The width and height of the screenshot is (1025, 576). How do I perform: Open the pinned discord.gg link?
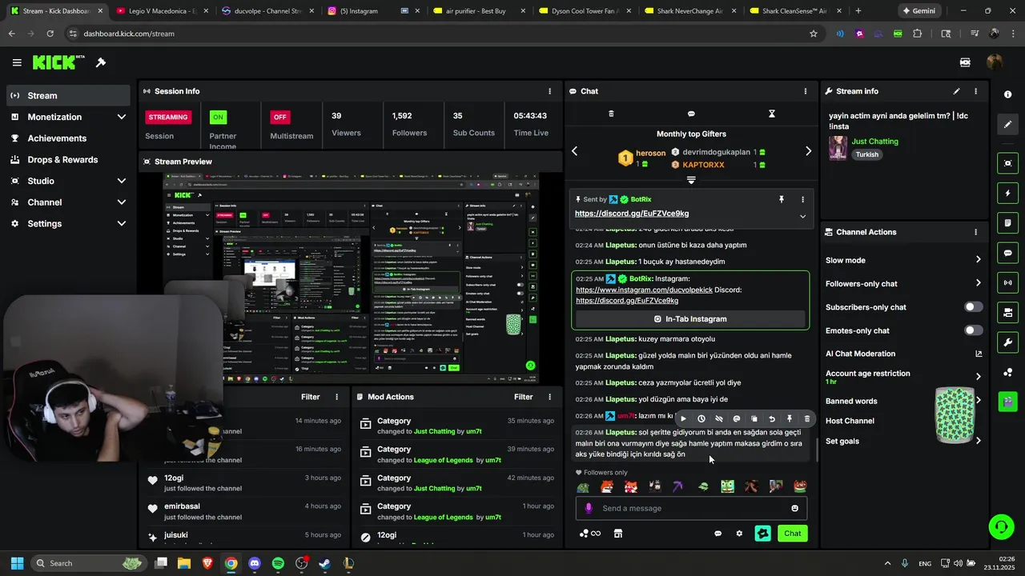point(632,214)
